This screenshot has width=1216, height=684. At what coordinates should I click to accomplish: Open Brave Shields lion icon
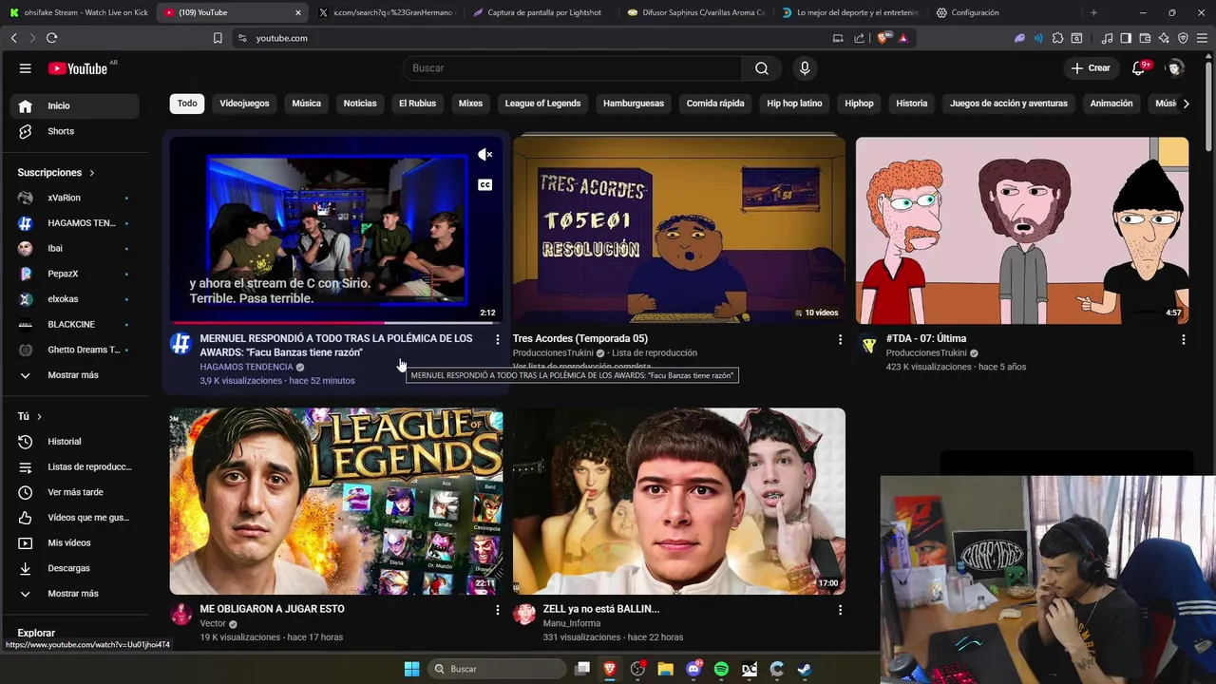(883, 38)
